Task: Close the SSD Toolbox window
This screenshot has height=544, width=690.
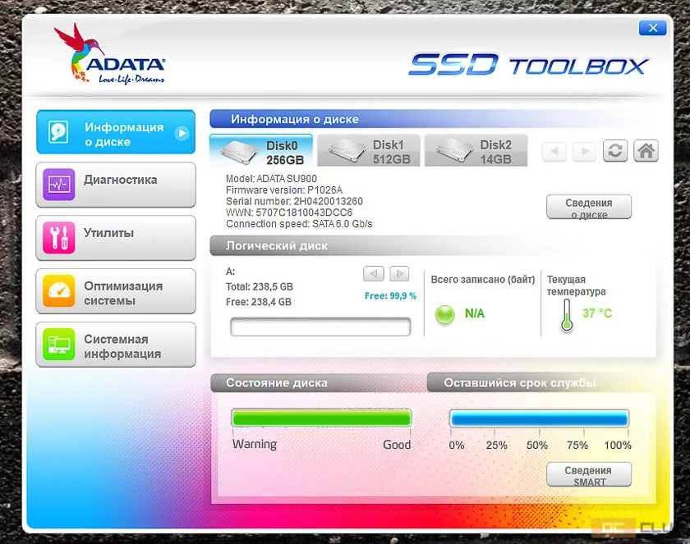Action: pos(652,28)
